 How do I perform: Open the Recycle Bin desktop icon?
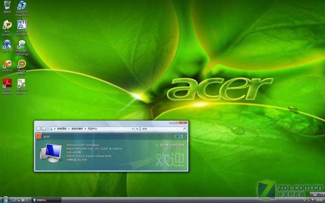[7, 7]
